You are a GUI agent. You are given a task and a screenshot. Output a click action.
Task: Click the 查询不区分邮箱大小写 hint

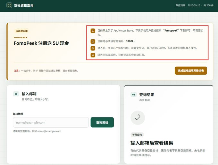(35, 99)
